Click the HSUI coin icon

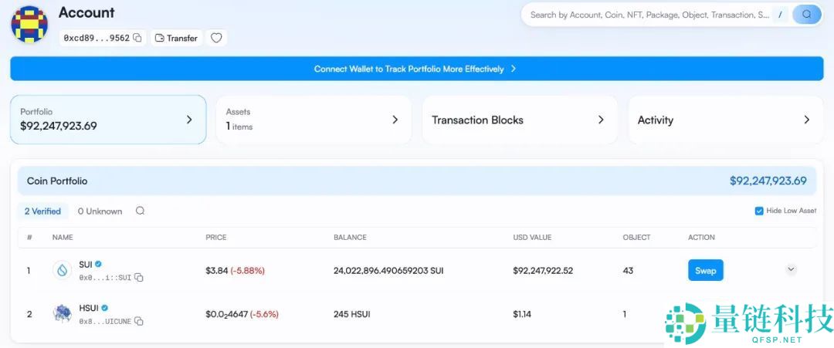(x=63, y=314)
